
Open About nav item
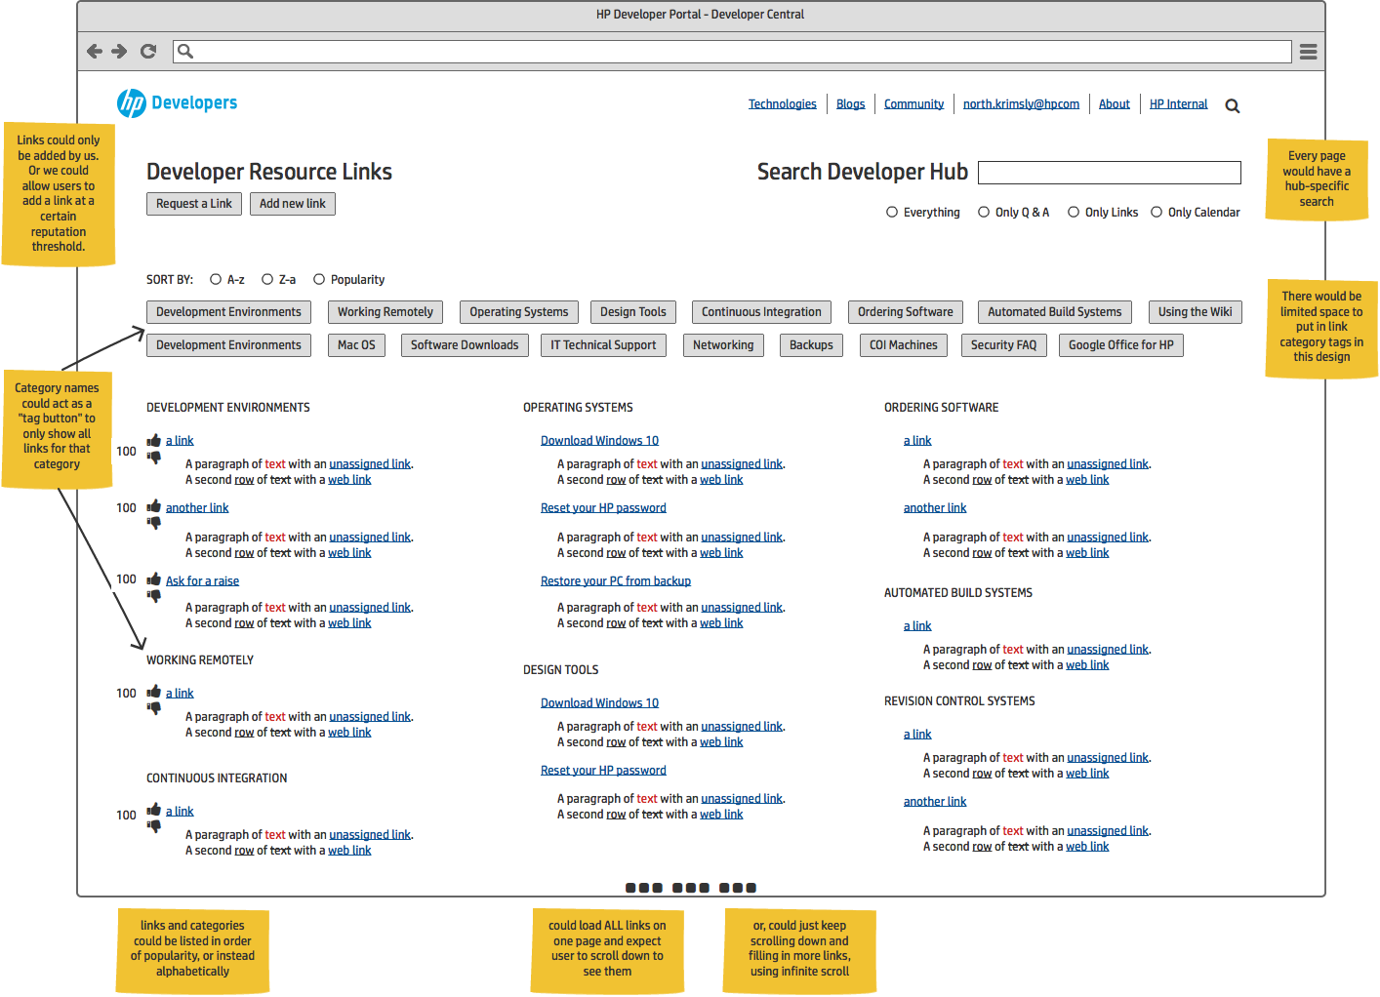coord(1115,104)
